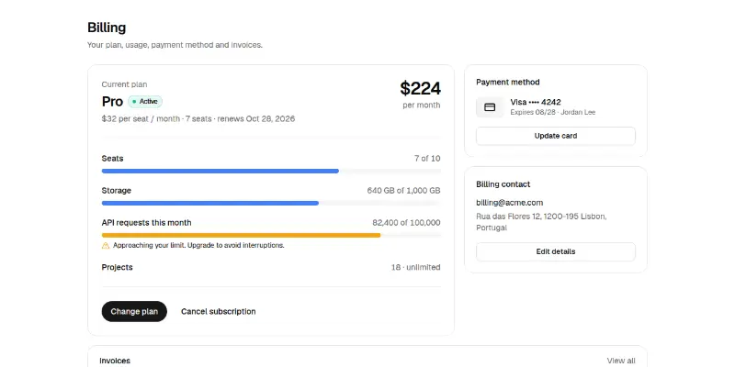735x367 pixels.
Task: Click the Pro plan name
Action: [112, 102]
